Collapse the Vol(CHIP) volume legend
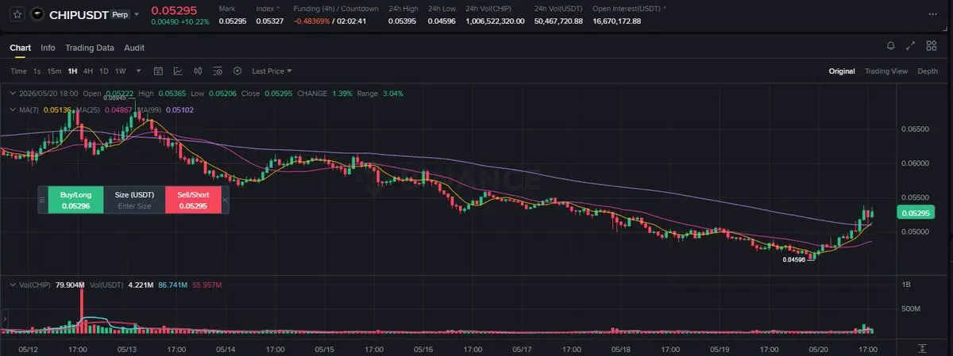 point(11,283)
